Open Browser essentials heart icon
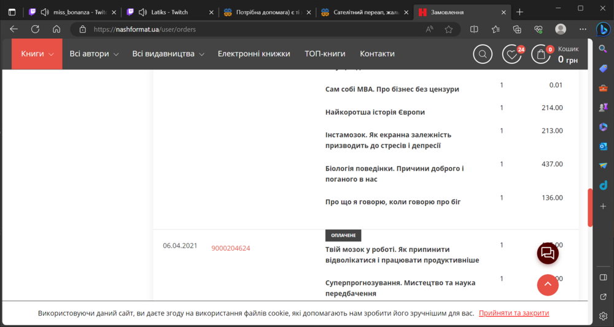614x327 pixels. [538, 29]
